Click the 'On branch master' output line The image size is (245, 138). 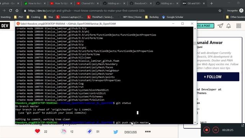(27, 106)
